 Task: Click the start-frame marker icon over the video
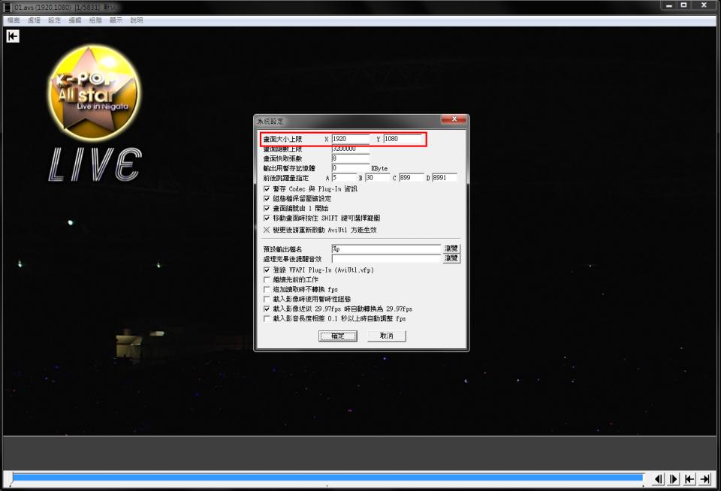[13, 36]
